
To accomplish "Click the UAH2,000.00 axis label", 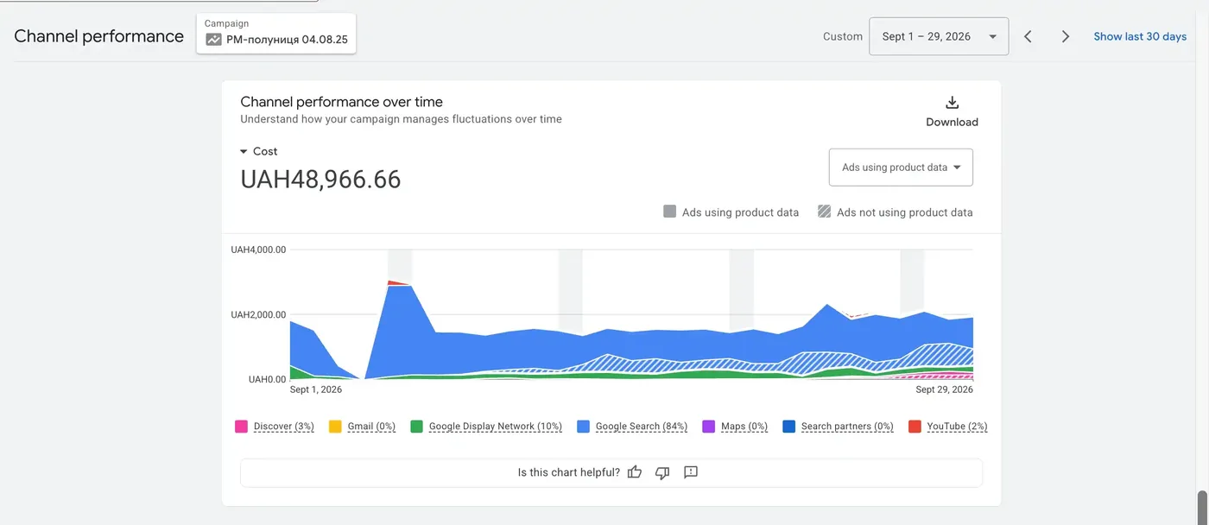I will [258, 314].
